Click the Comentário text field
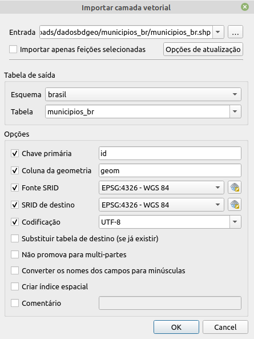Screen dimensions: 254x339 [x=170, y=303]
